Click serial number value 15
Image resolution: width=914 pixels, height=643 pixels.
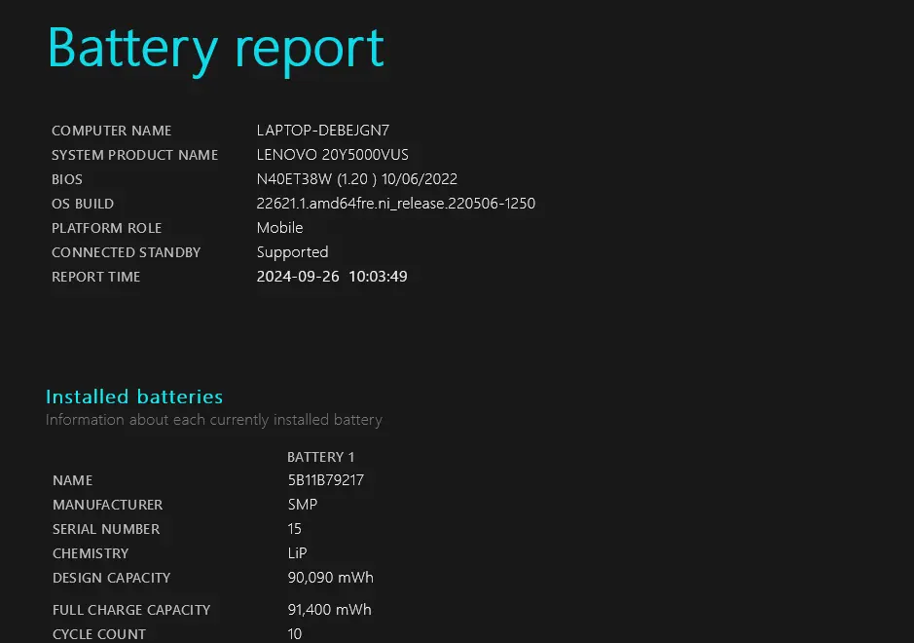[x=294, y=529]
